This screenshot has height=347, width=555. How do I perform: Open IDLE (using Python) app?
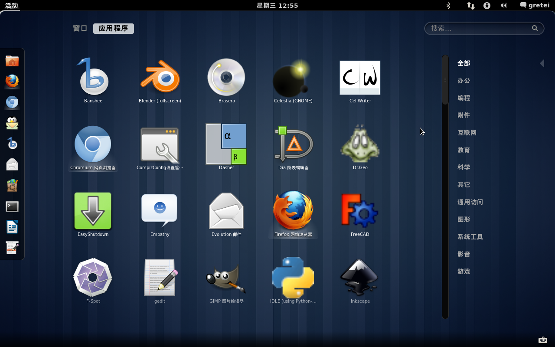[x=293, y=281]
